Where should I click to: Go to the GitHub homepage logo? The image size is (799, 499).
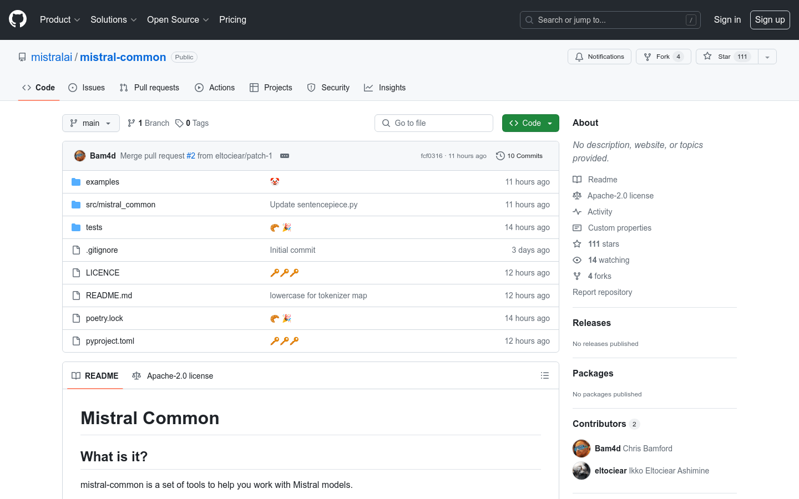click(x=18, y=19)
